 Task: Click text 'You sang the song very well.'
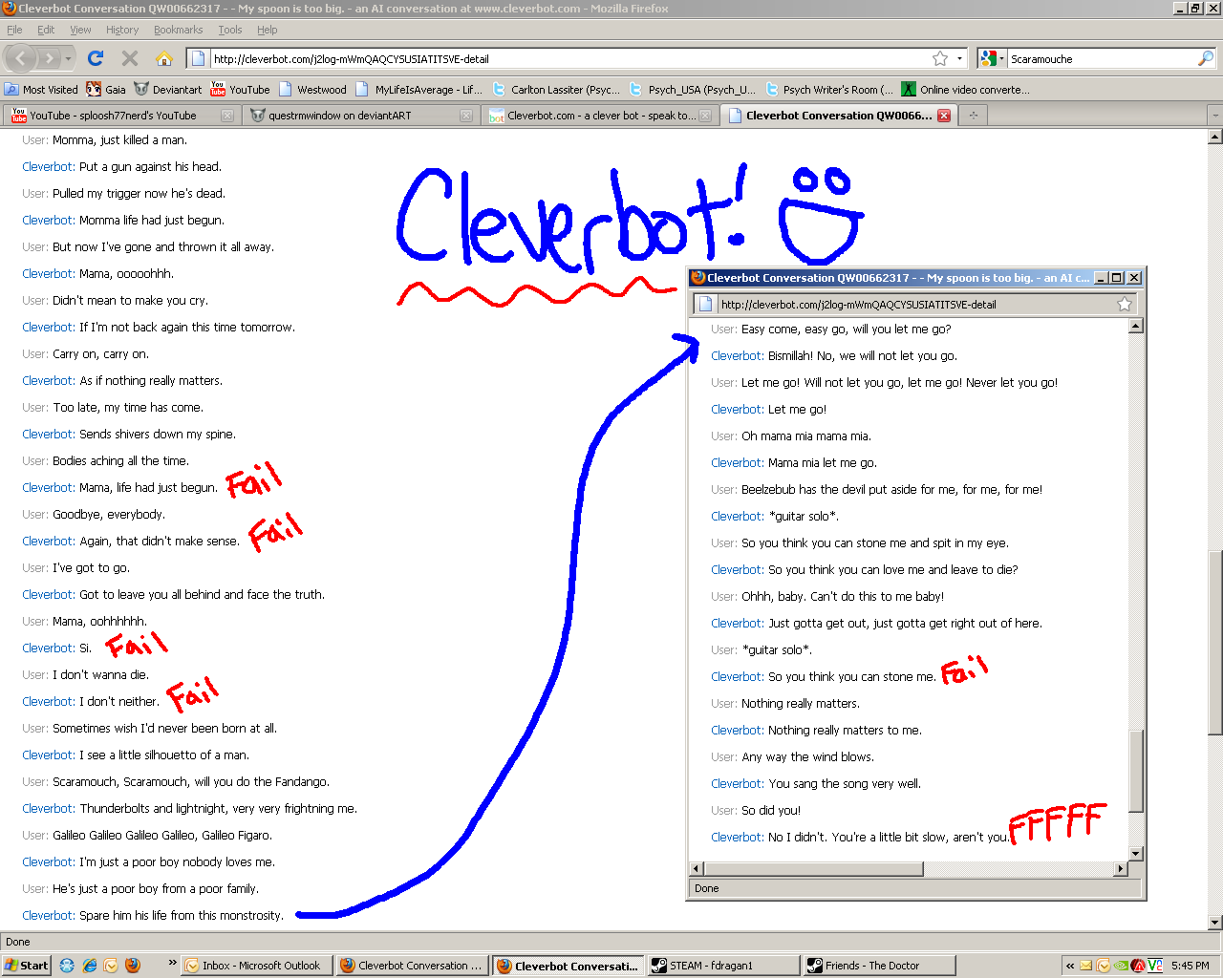(x=845, y=783)
